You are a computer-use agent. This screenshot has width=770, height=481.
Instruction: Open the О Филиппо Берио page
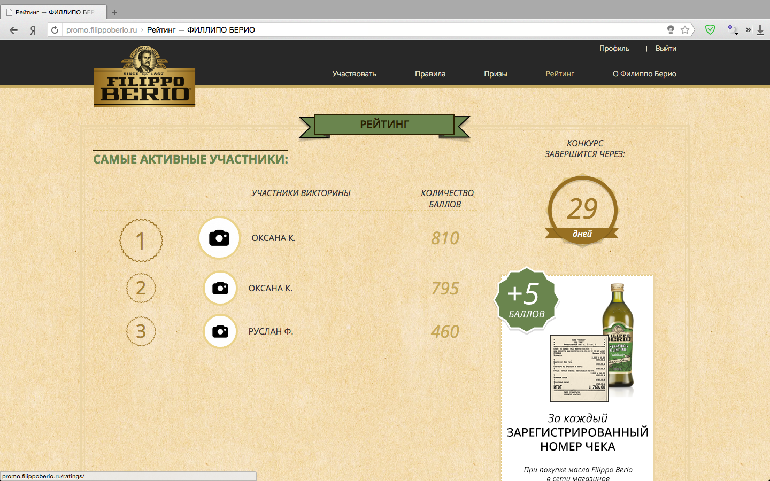click(x=644, y=74)
